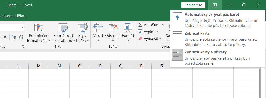Expand the number format combo box

[22, 27]
